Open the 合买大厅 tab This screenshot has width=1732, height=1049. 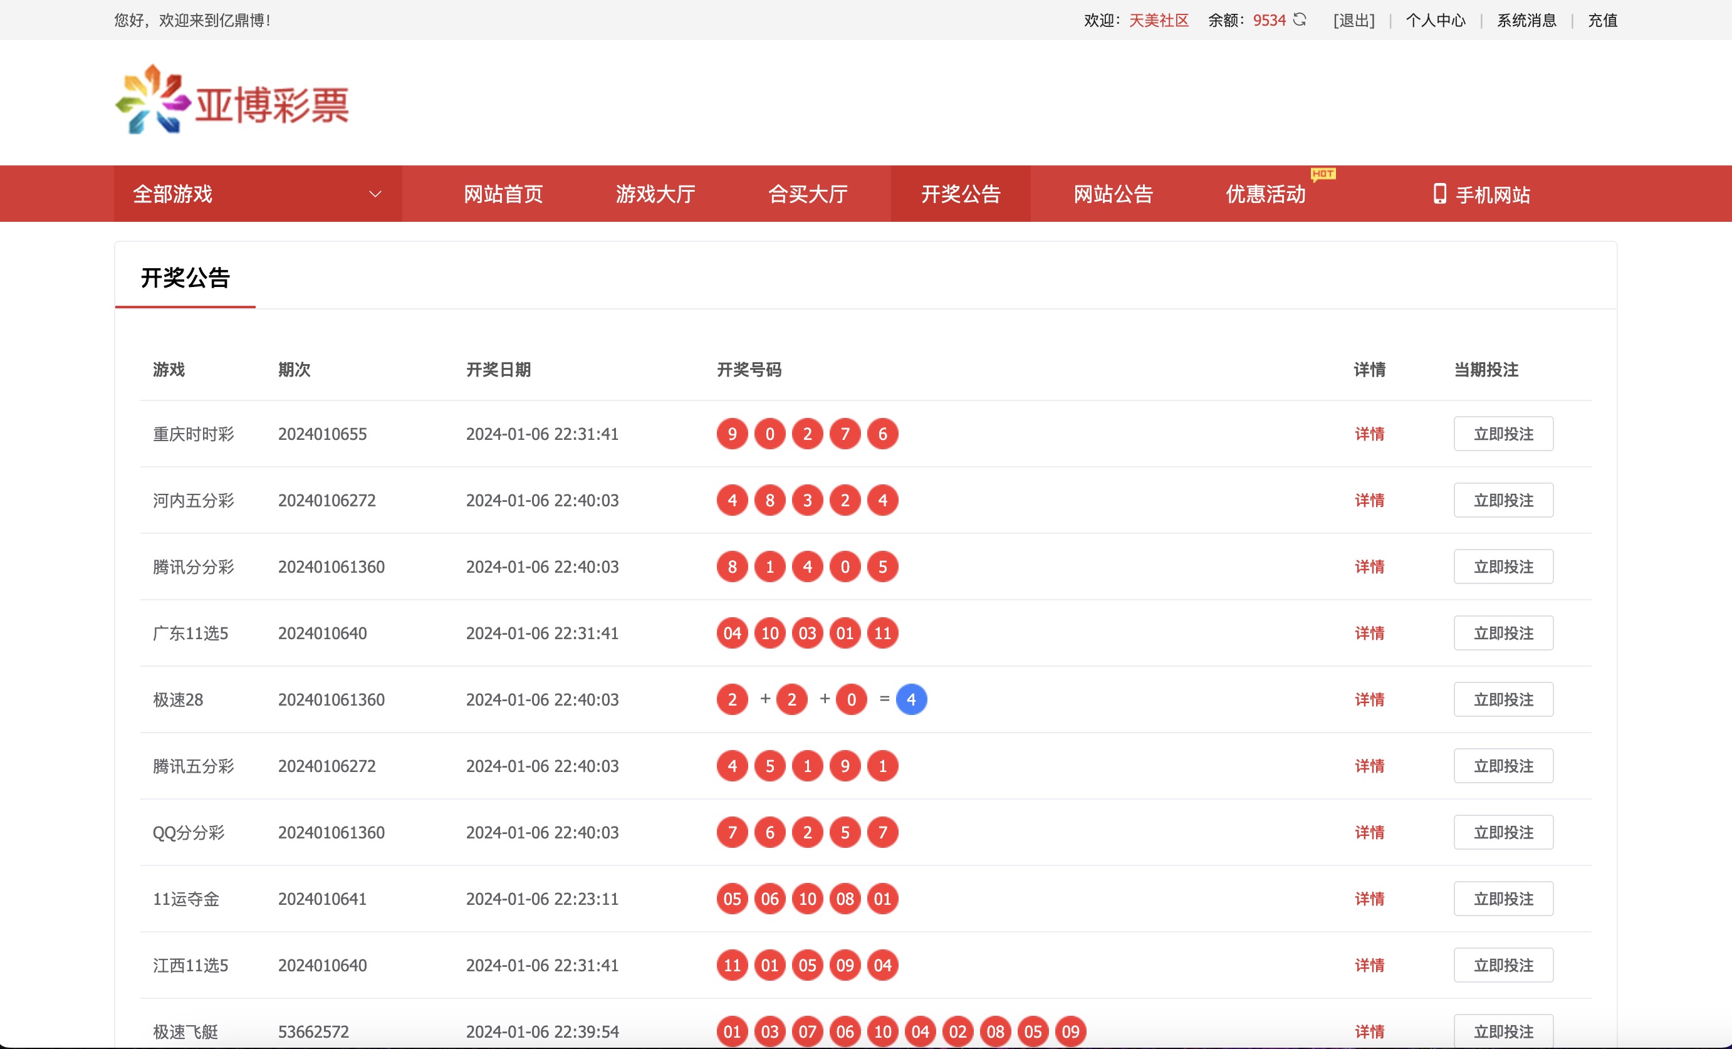point(808,194)
